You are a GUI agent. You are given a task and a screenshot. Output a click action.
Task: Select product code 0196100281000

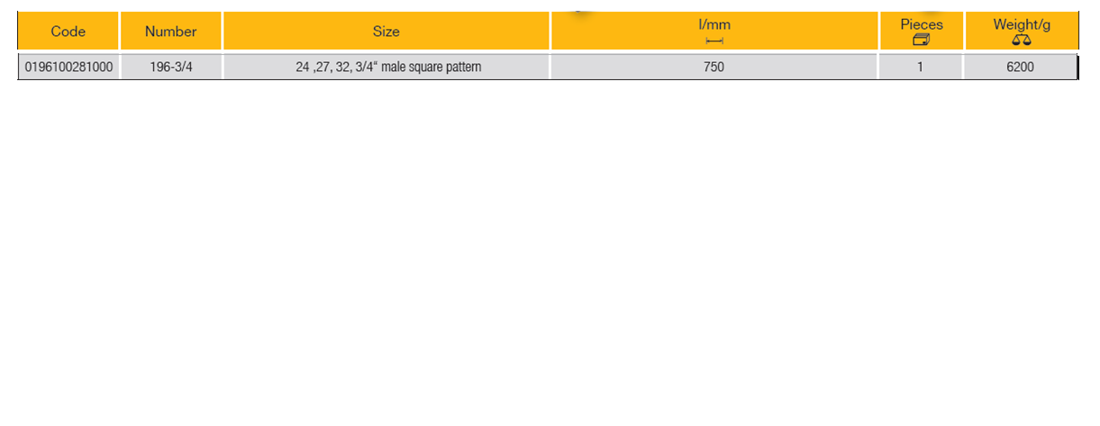[x=69, y=67]
